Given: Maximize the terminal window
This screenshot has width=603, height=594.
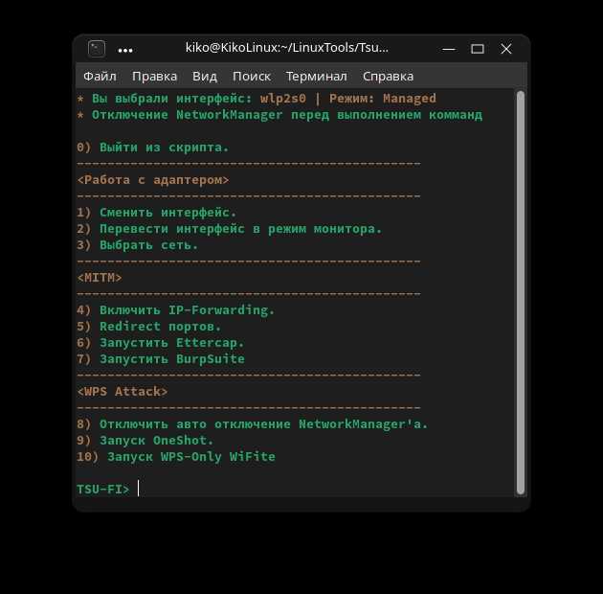Looking at the screenshot, I should pos(478,49).
